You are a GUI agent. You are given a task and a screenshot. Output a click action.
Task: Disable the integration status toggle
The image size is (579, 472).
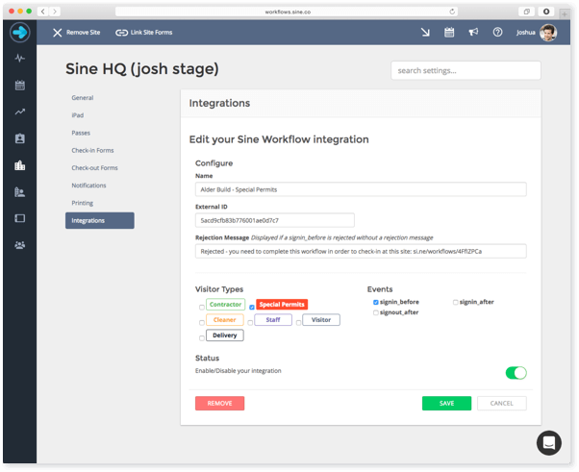coord(516,373)
